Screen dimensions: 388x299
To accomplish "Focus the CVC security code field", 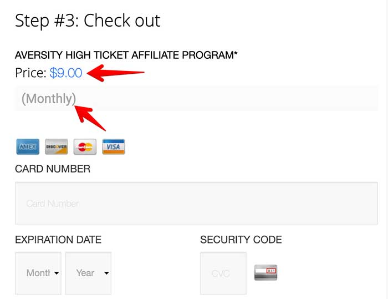I will click(223, 273).
